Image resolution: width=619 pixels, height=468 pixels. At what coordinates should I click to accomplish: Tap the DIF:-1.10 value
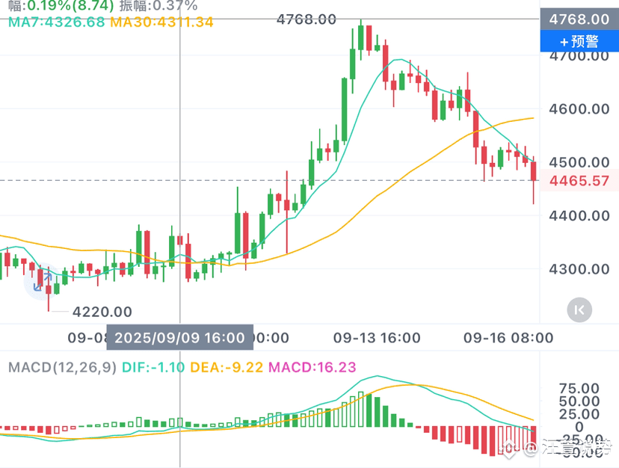pyautogui.click(x=153, y=368)
